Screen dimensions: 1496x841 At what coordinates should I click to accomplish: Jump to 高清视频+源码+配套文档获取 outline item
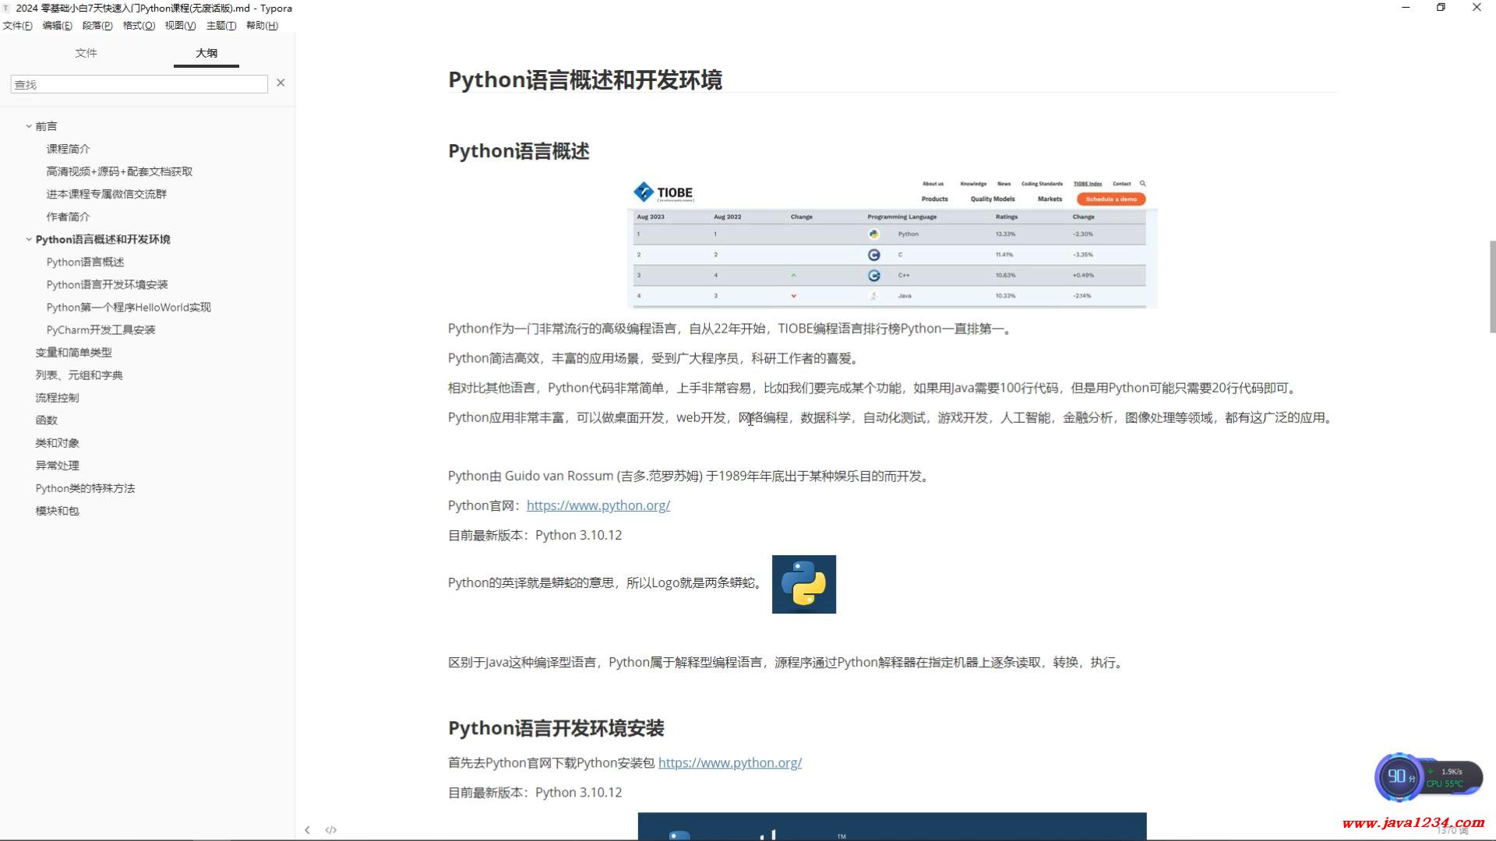click(119, 171)
